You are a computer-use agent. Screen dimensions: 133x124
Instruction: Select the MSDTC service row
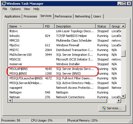[x=65, y=50]
